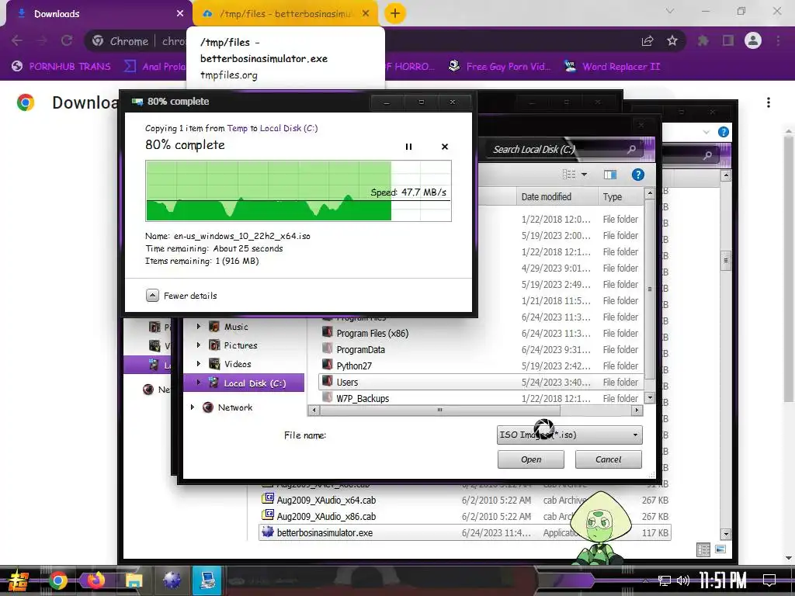Open the volume control in system tray
This screenshot has width=795, height=596.
pyautogui.click(x=683, y=580)
